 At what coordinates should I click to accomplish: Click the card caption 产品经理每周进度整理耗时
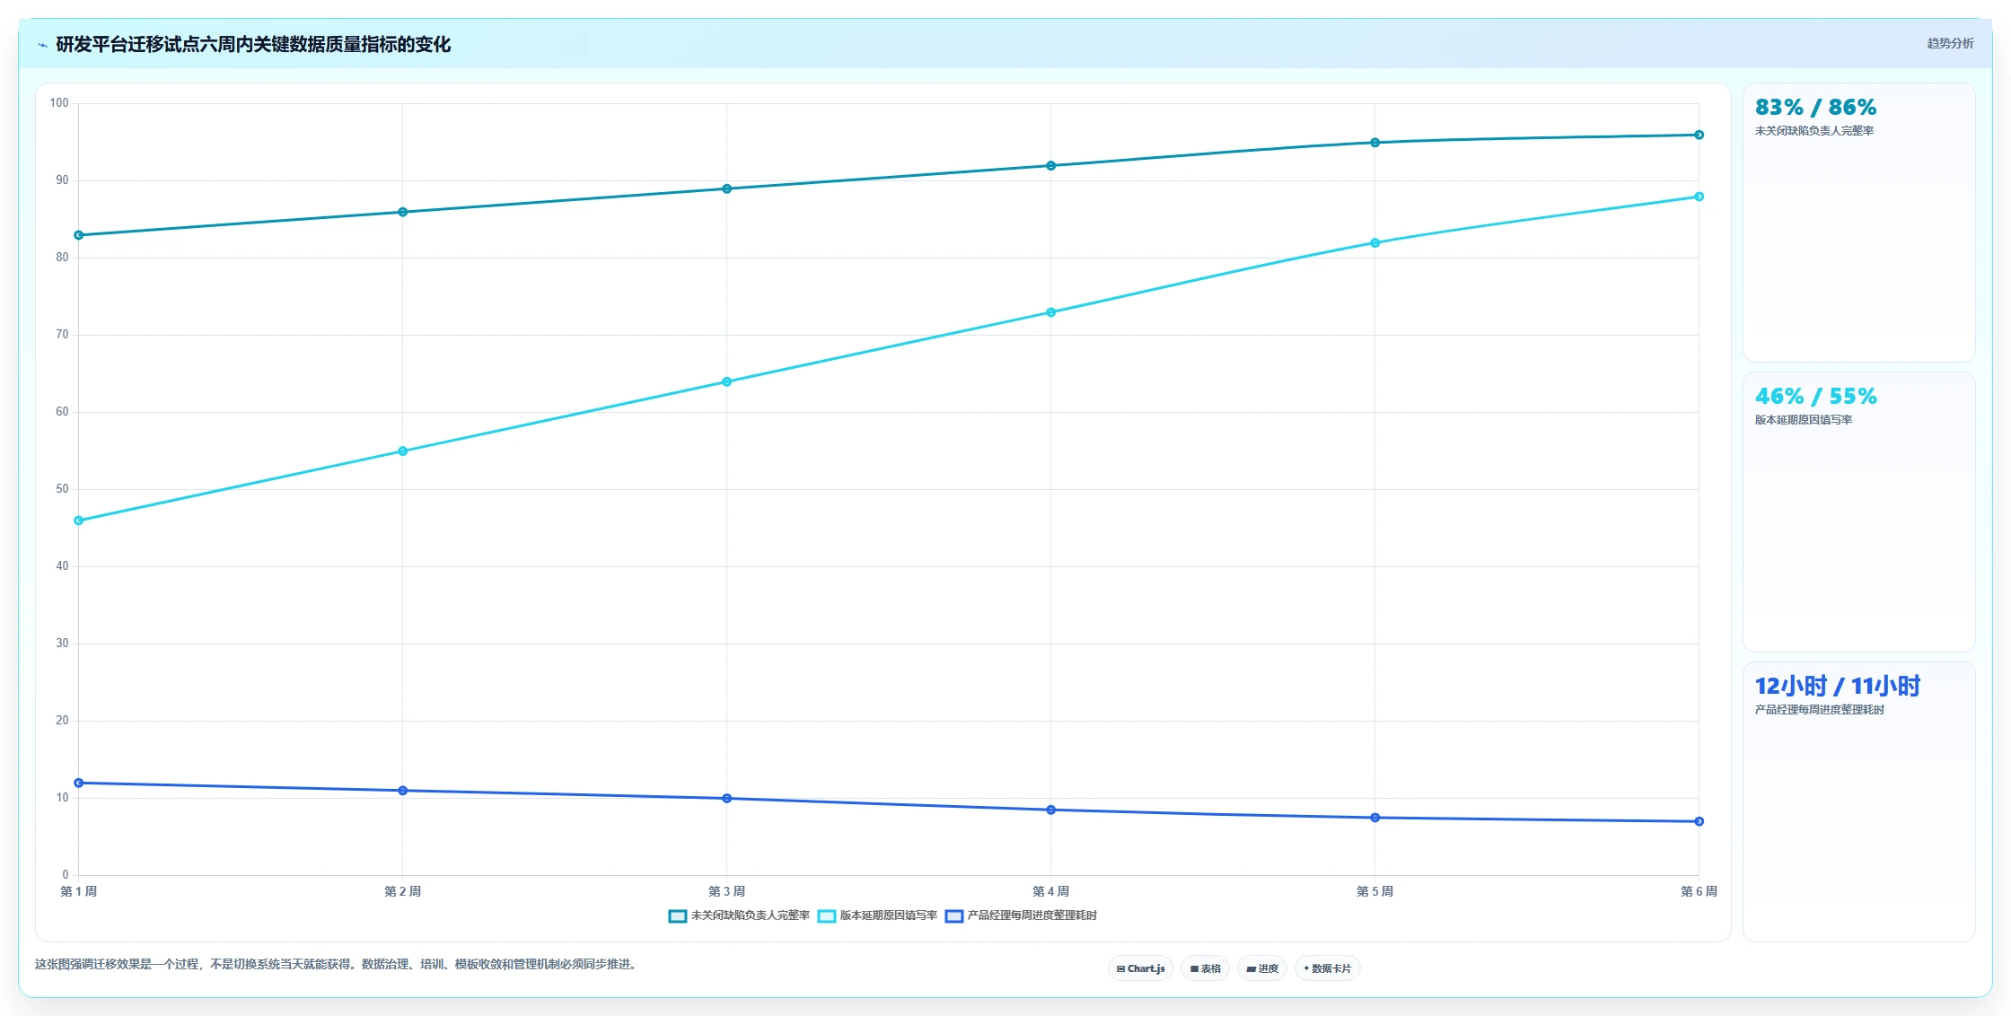pos(1819,710)
